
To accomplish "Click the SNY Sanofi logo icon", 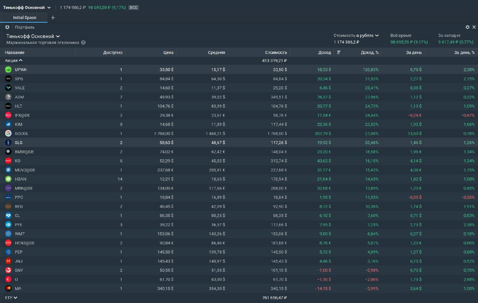I will (8, 270).
